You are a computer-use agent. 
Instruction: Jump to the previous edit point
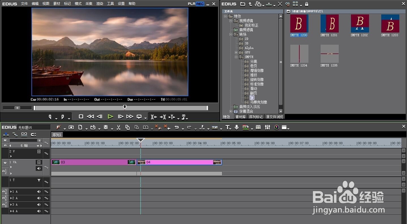coord(154,117)
